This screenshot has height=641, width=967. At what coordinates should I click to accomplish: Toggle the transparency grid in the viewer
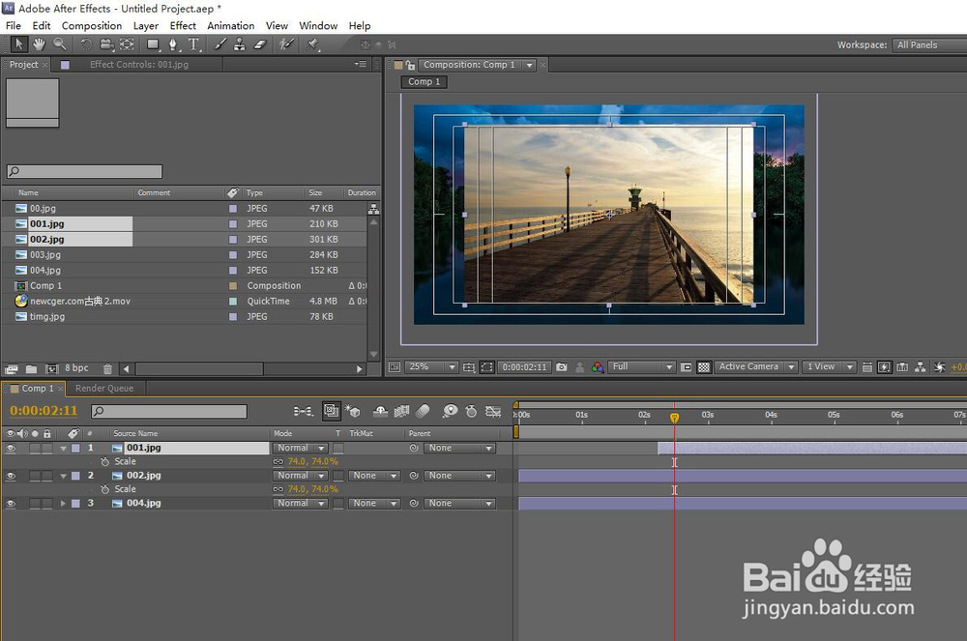pos(704,367)
